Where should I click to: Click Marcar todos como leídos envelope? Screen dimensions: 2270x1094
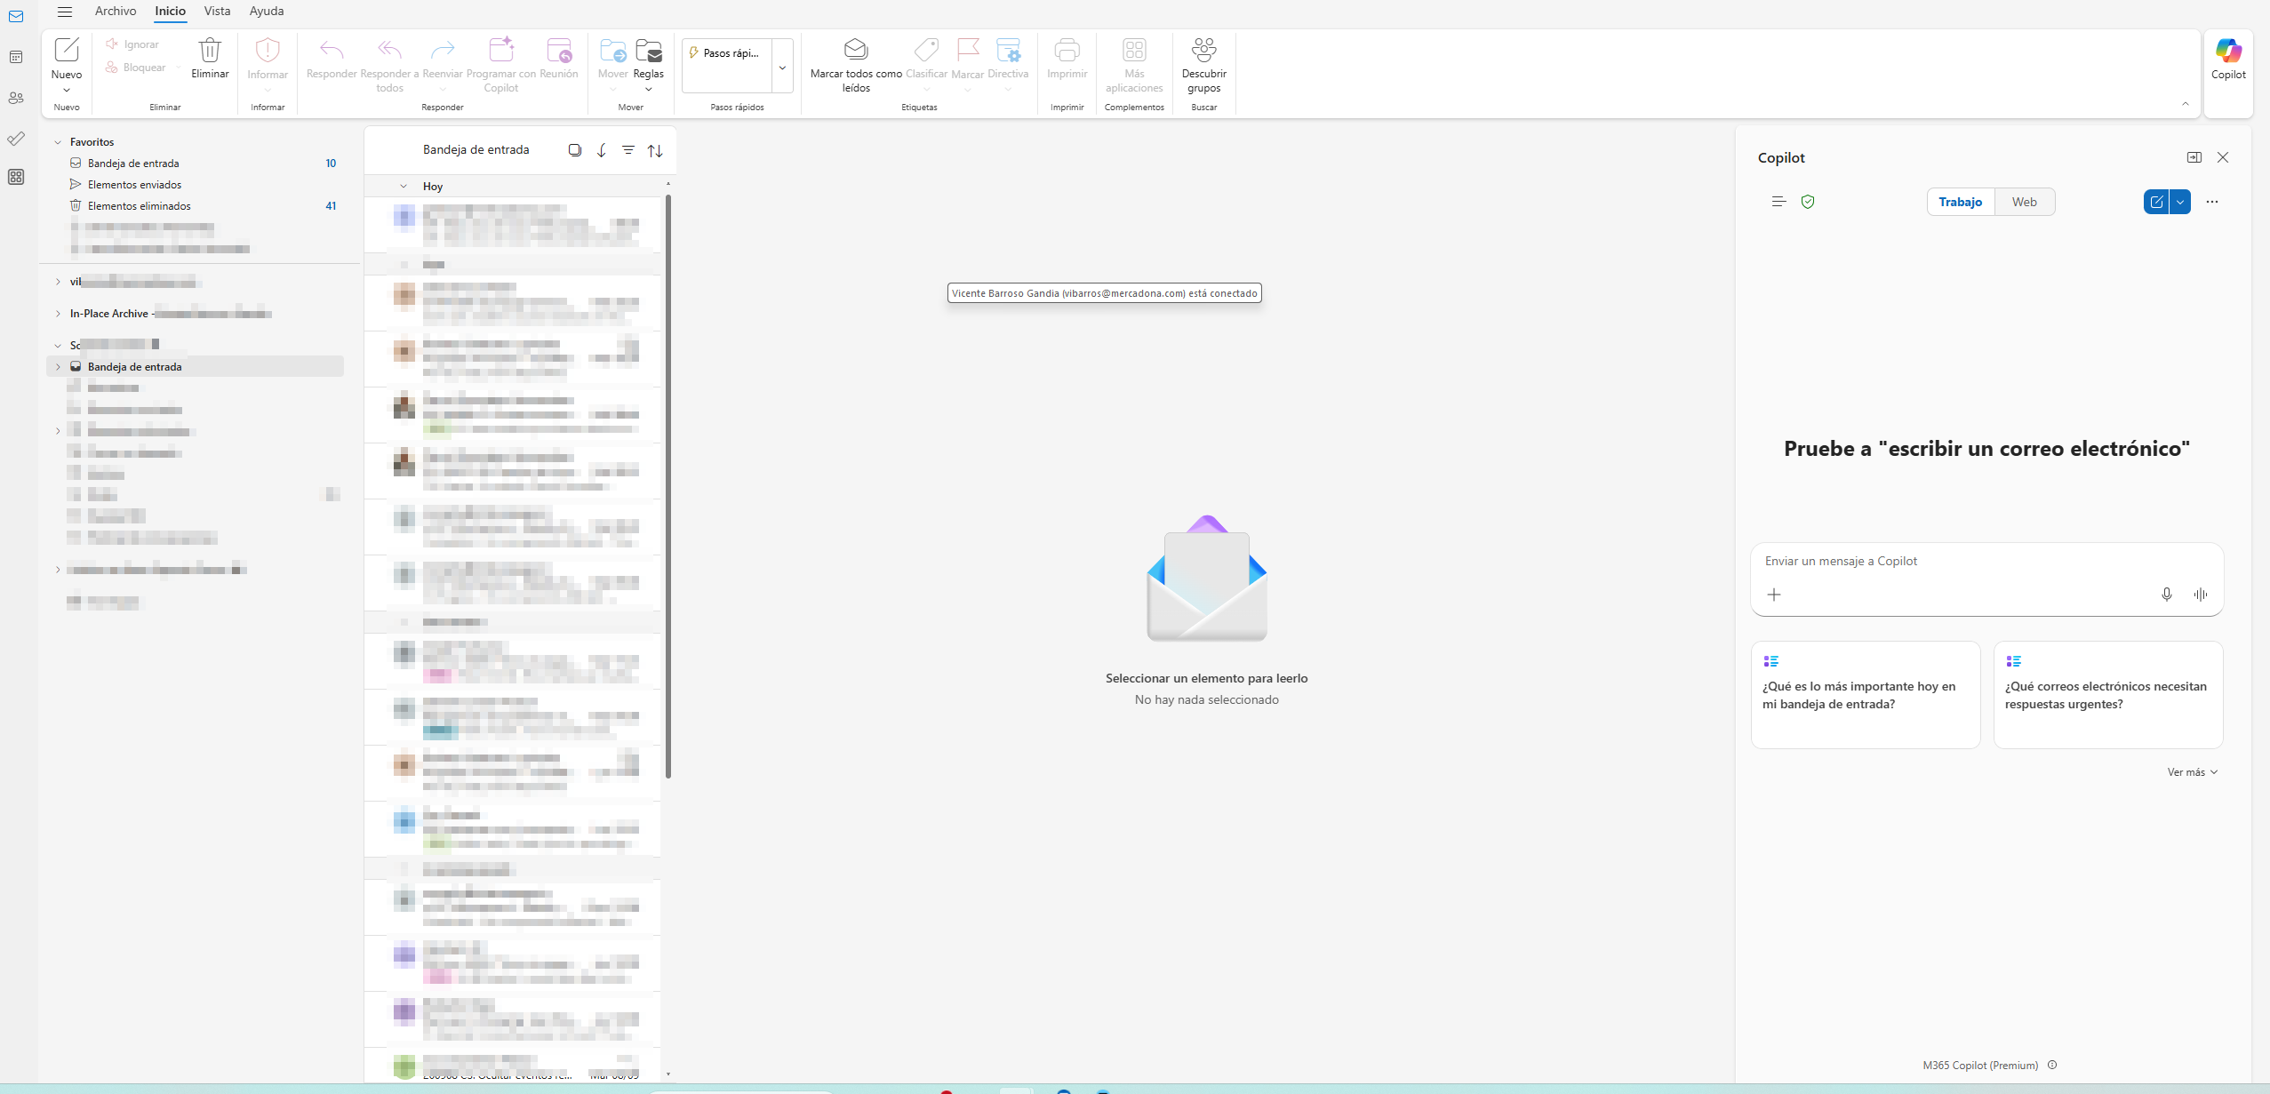pos(856,65)
